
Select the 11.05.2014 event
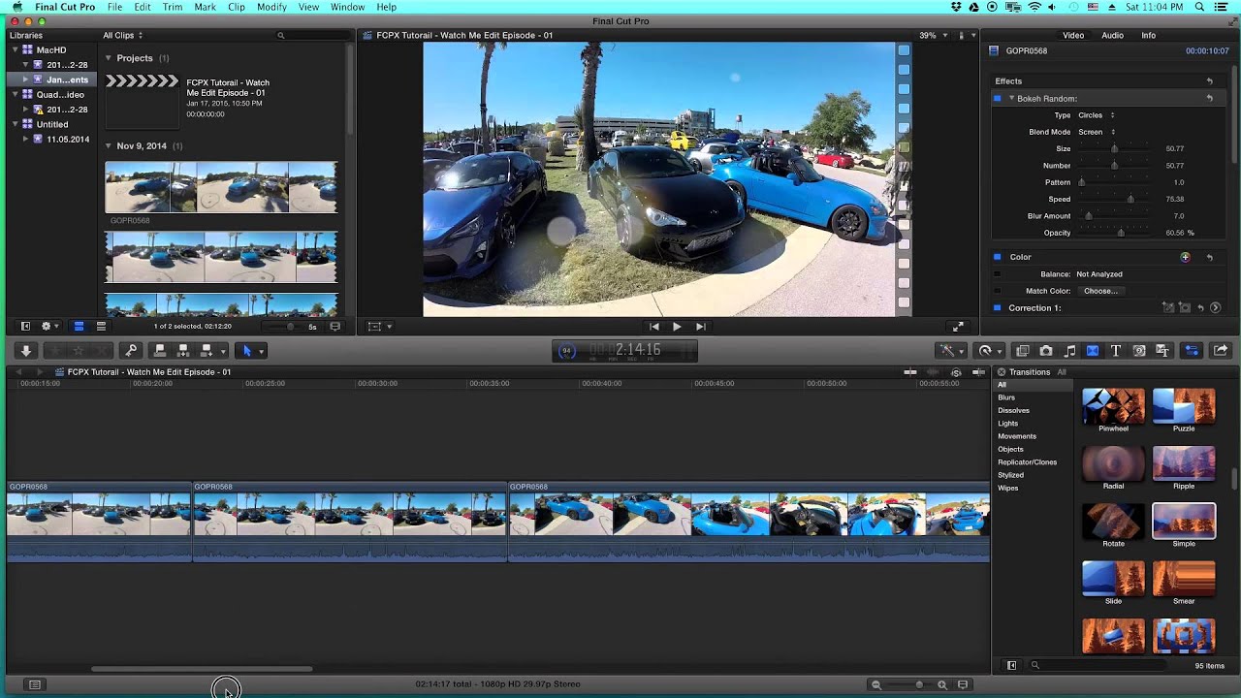coord(67,140)
